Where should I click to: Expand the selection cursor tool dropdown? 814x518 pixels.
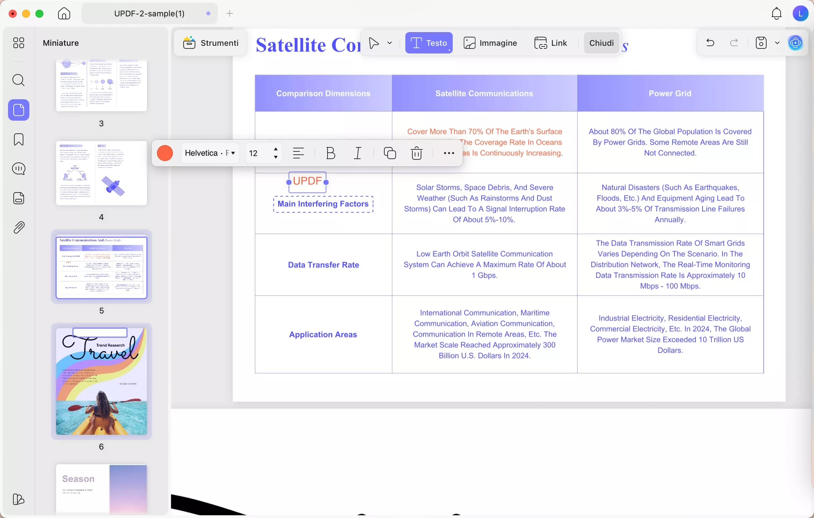(390, 43)
